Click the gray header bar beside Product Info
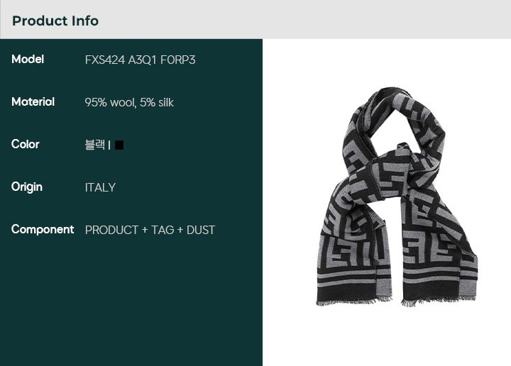Viewport: 511px width, 366px height. click(304, 20)
